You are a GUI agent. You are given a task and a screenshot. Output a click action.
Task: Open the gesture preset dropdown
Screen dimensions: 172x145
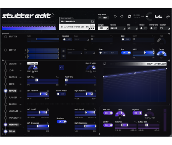click(75, 27)
